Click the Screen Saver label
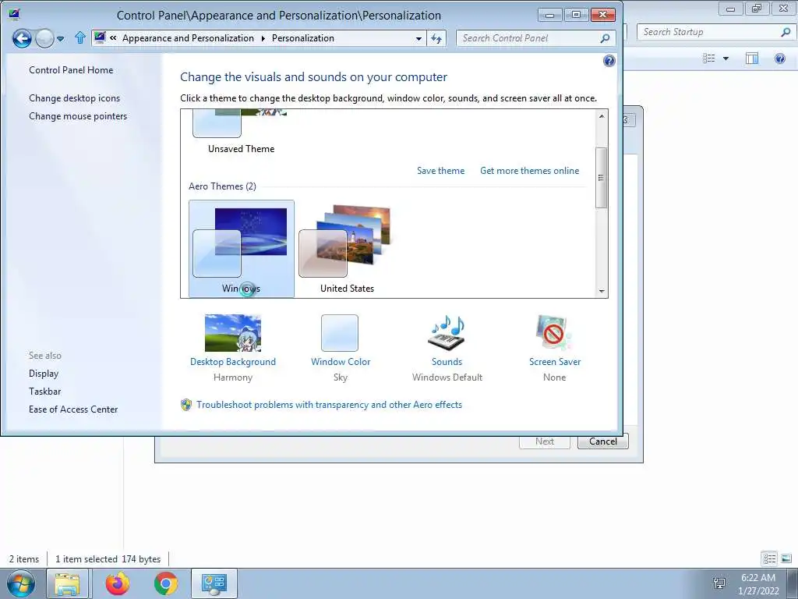 pyautogui.click(x=555, y=362)
